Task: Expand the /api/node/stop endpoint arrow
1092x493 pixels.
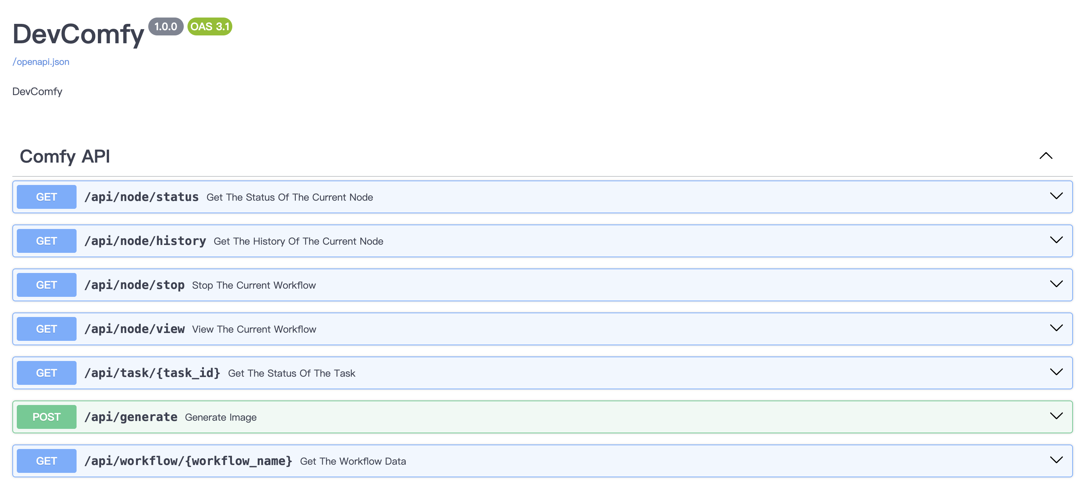Action: (1056, 284)
